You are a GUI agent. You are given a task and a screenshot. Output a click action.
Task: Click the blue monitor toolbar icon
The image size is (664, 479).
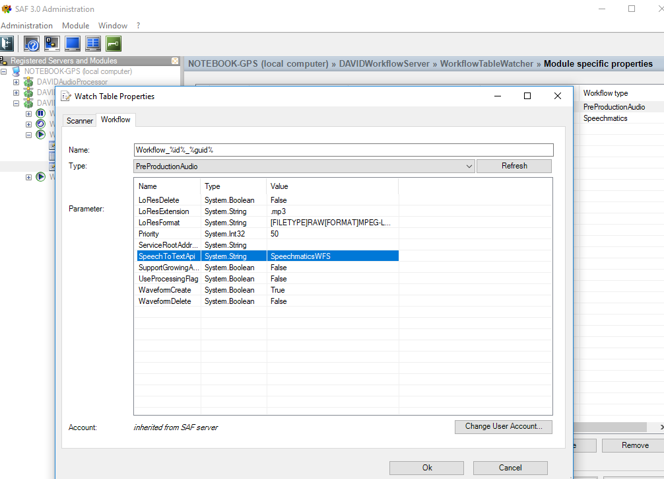73,44
